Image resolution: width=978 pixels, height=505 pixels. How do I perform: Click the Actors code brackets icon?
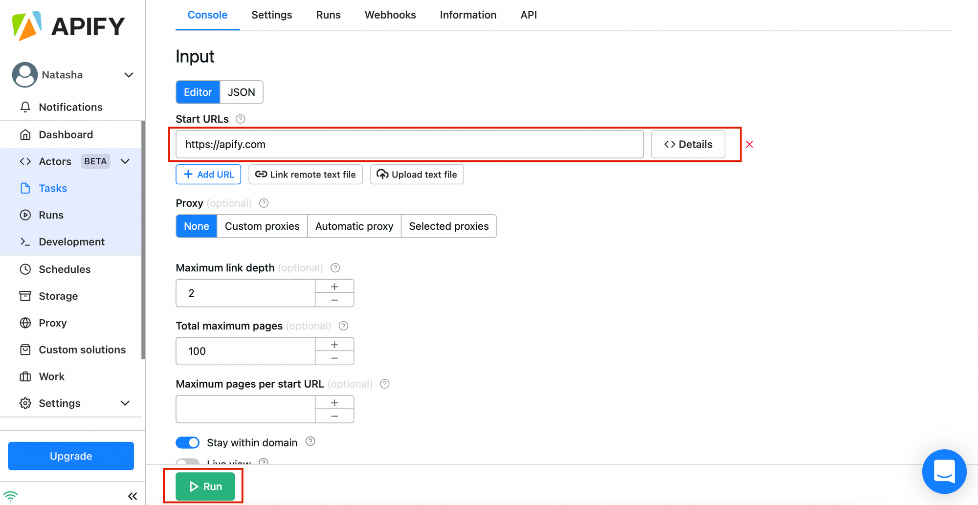click(x=25, y=161)
